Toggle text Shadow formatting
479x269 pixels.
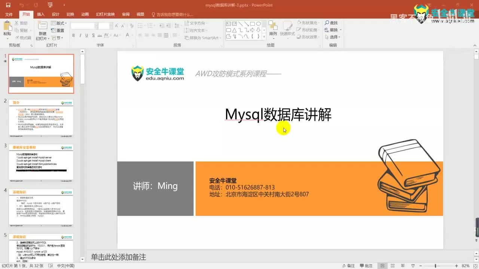93,36
